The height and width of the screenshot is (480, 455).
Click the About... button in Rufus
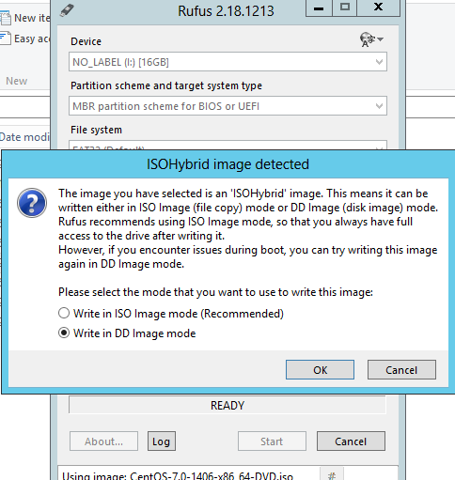(103, 441)
